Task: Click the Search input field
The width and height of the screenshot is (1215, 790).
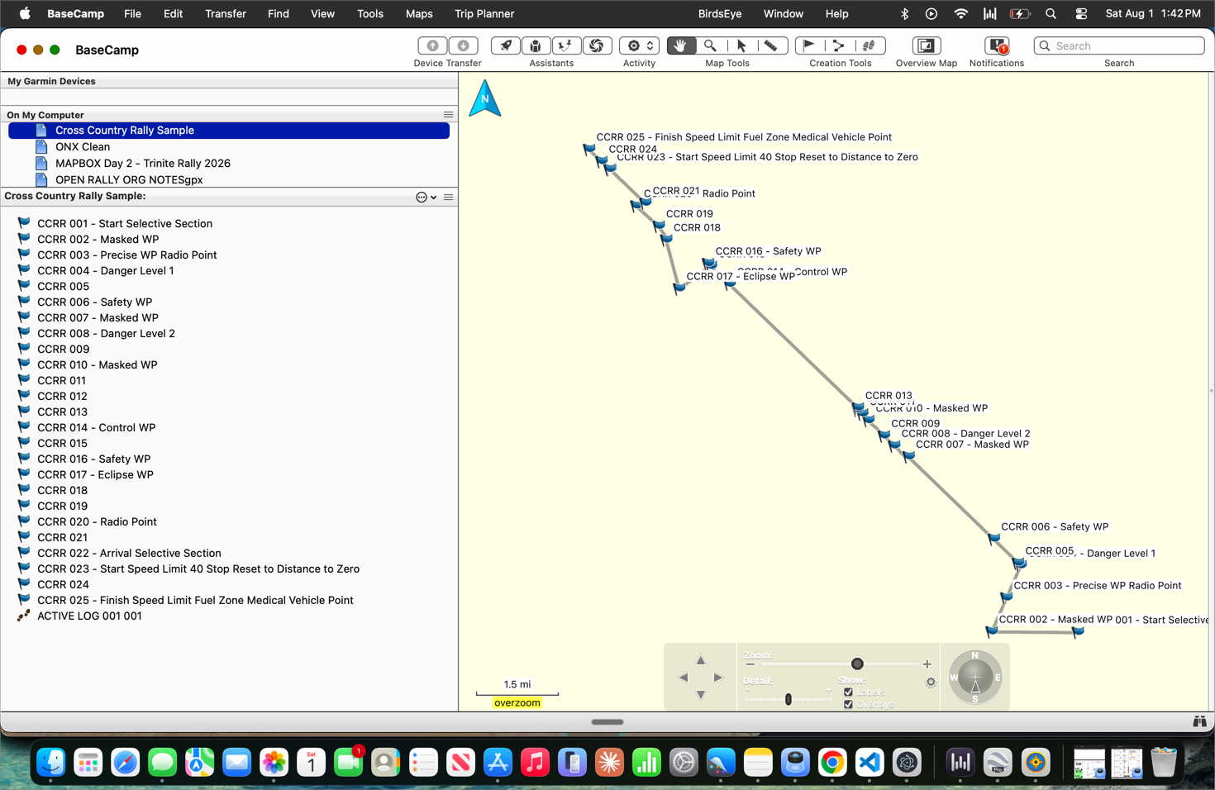Action: point(1119,45)
